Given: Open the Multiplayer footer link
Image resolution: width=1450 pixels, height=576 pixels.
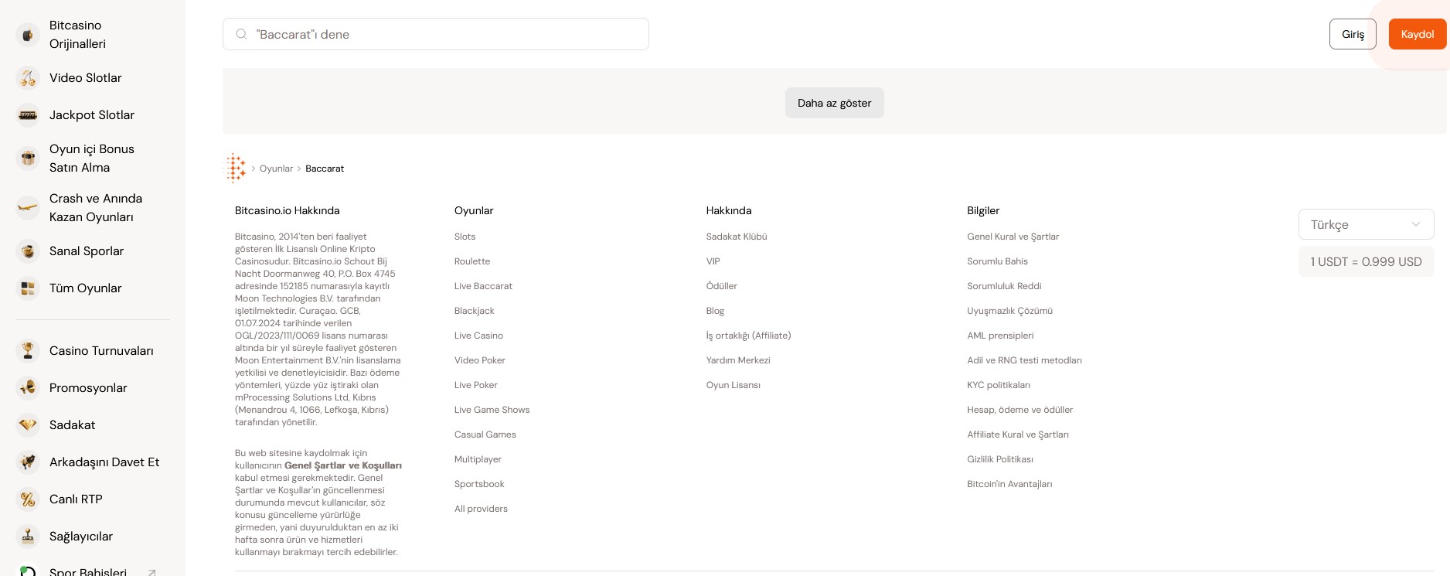Looking at the screenshot, I should click(x=478, y=459).
